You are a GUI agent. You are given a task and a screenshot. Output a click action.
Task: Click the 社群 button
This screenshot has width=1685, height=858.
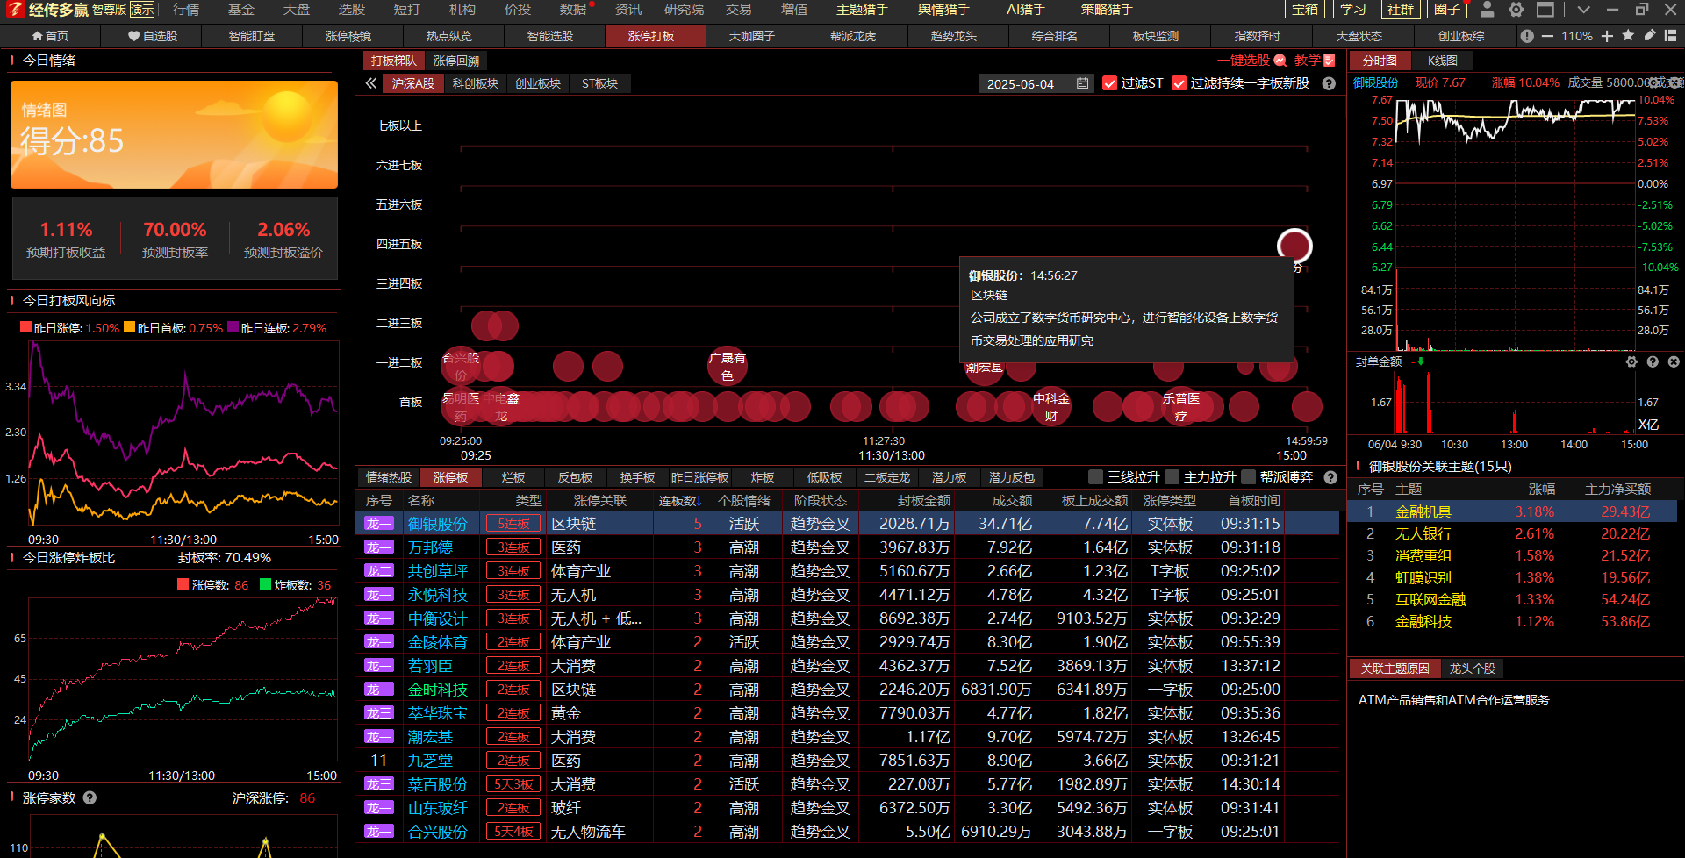coord(1401,10)
